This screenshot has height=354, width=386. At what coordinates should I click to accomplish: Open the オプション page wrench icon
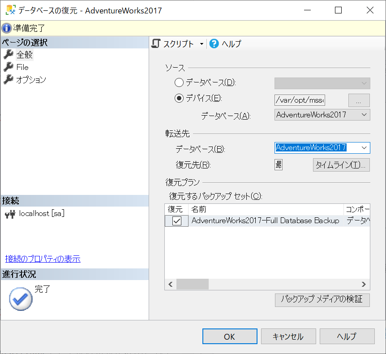9,79
